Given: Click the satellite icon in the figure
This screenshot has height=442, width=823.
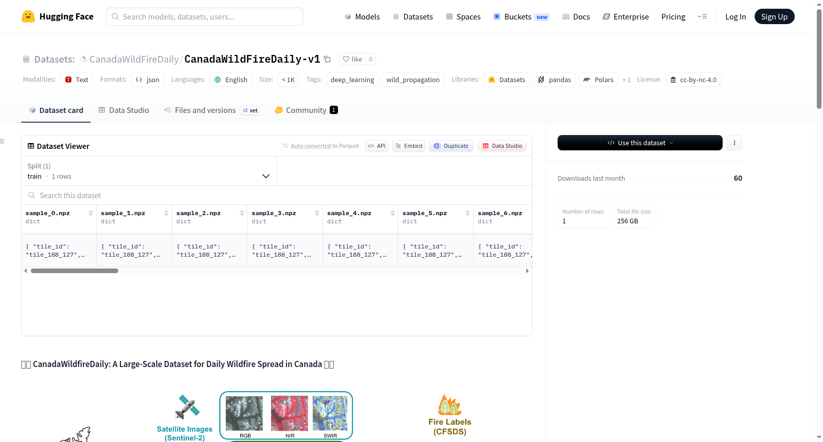Looking at the screenshot, I should (187, 407).
